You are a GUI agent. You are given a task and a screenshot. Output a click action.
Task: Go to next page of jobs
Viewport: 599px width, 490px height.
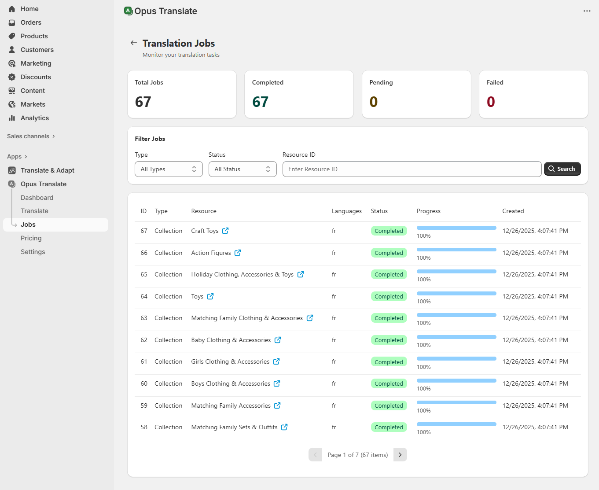point(400,455)
